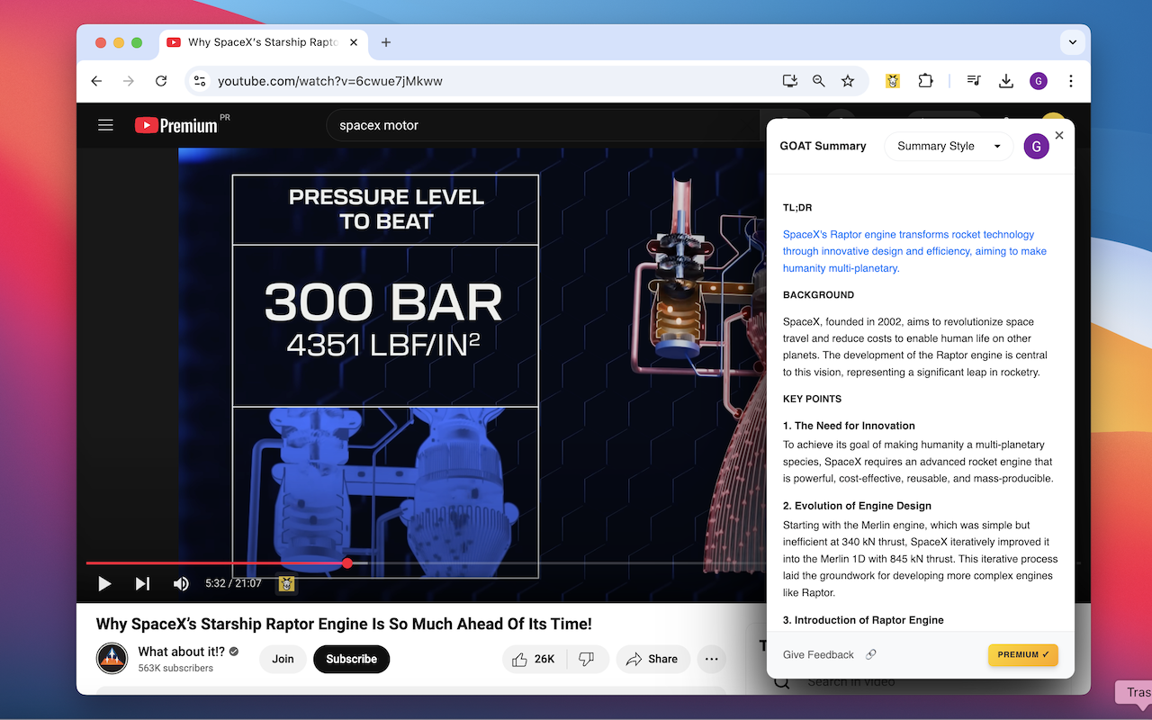Viewport: 1152px width, 720px height.
Task: Skip to the next video
Action: click(142, 584)
